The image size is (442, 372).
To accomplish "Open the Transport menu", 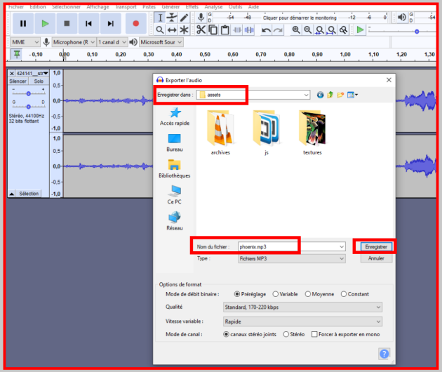I will click(x=126, y=6).
